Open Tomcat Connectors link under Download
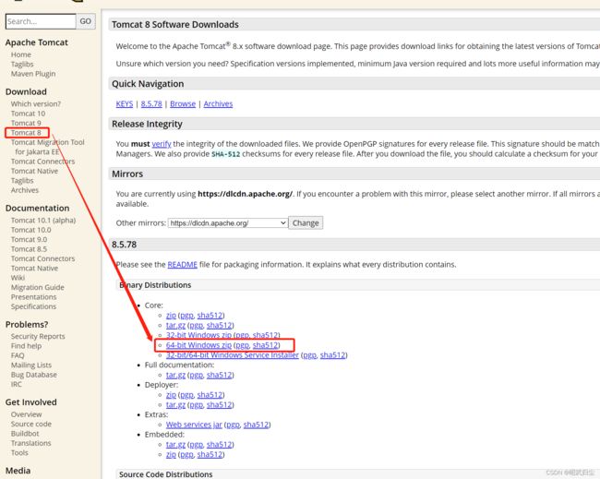Image resolution: width=600 pixels, height=479 pixels. (x=42, y=162)
